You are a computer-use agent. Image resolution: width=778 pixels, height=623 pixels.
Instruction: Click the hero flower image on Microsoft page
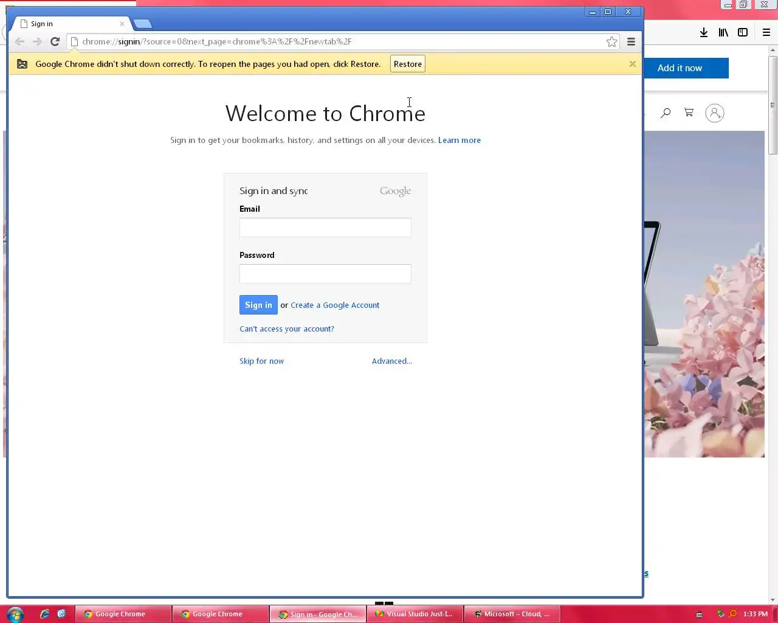(704, 294)
